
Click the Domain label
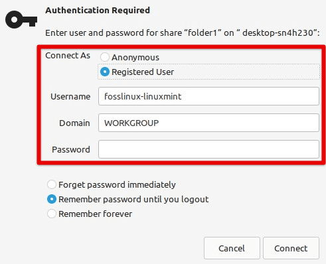74,123
